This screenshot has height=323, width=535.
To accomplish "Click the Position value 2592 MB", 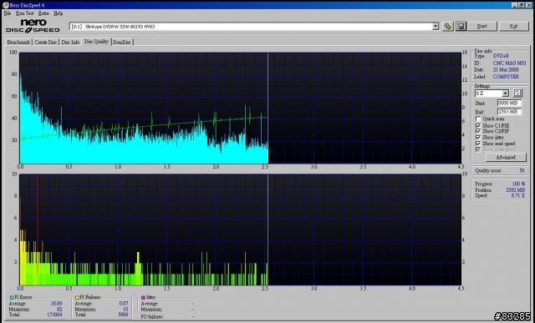I will point(515,190).
